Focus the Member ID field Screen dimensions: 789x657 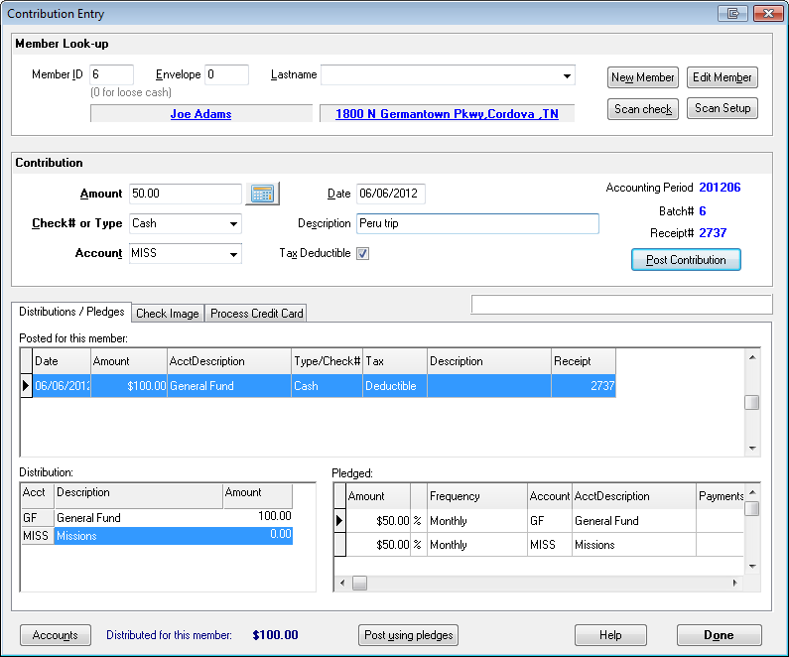[112, 74]
